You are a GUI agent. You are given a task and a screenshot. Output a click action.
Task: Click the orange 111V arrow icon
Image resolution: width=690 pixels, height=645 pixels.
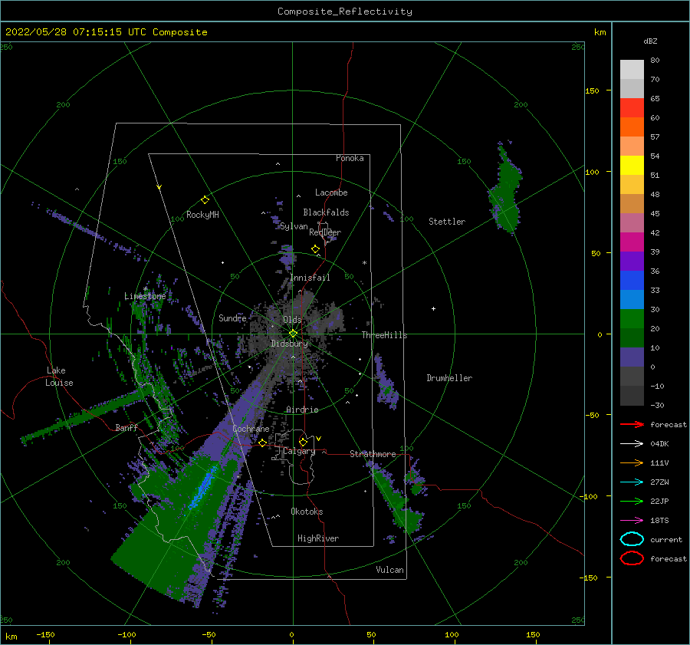(632, 462)
